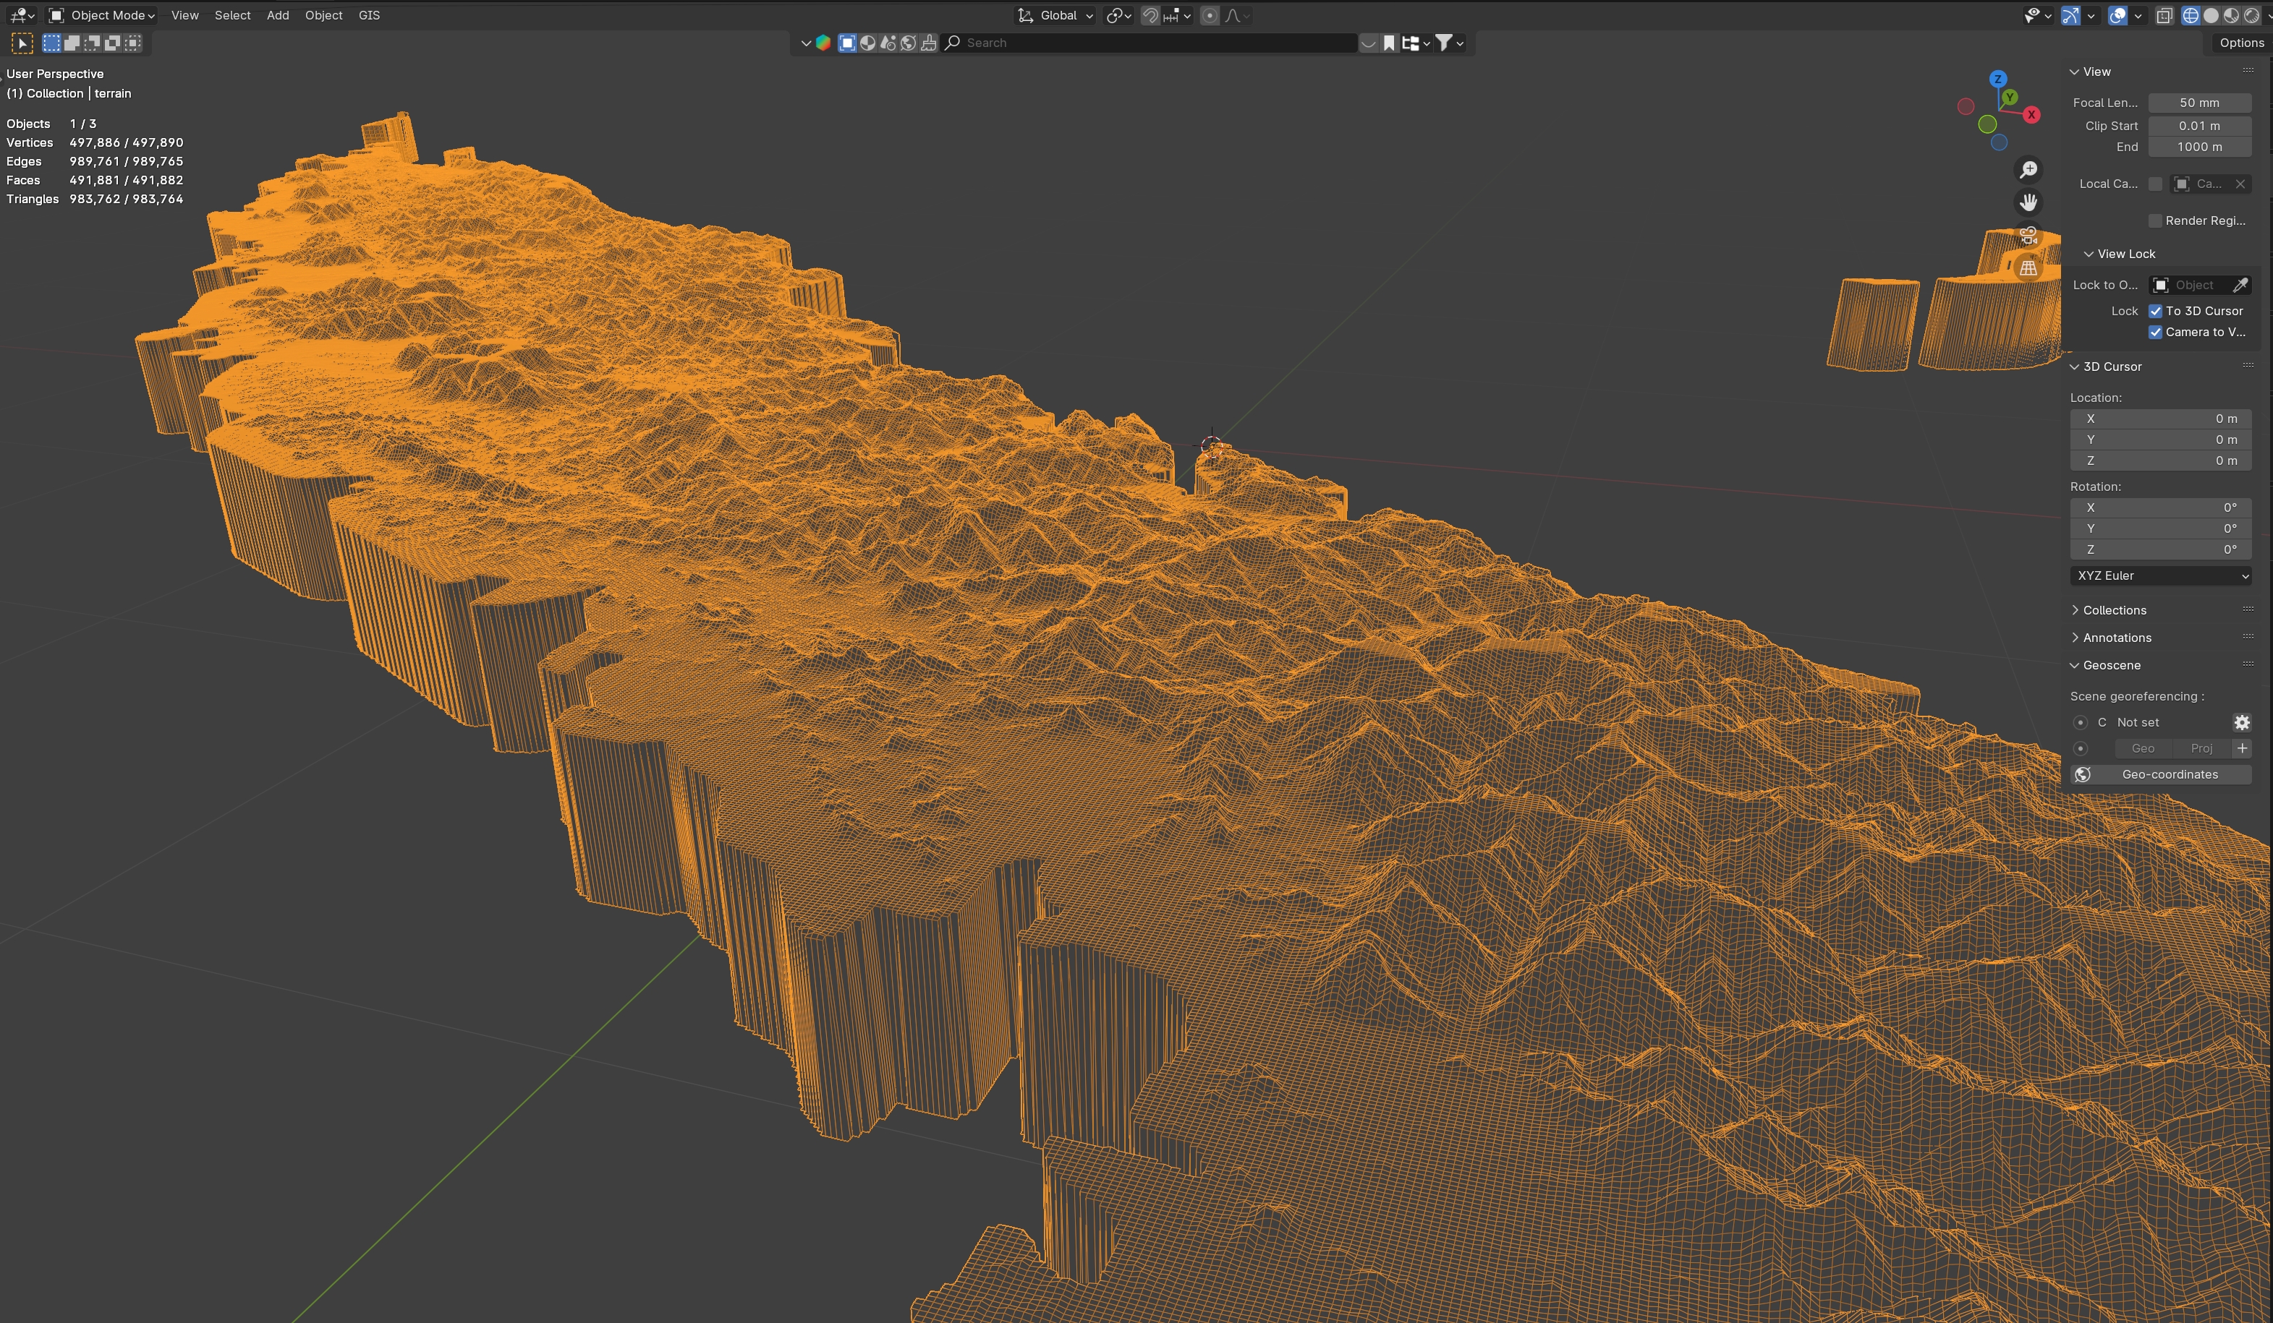This screenshot has width=2273, height=1323.
Task: Click the pan hand navigation icon
Action: 2028,202
